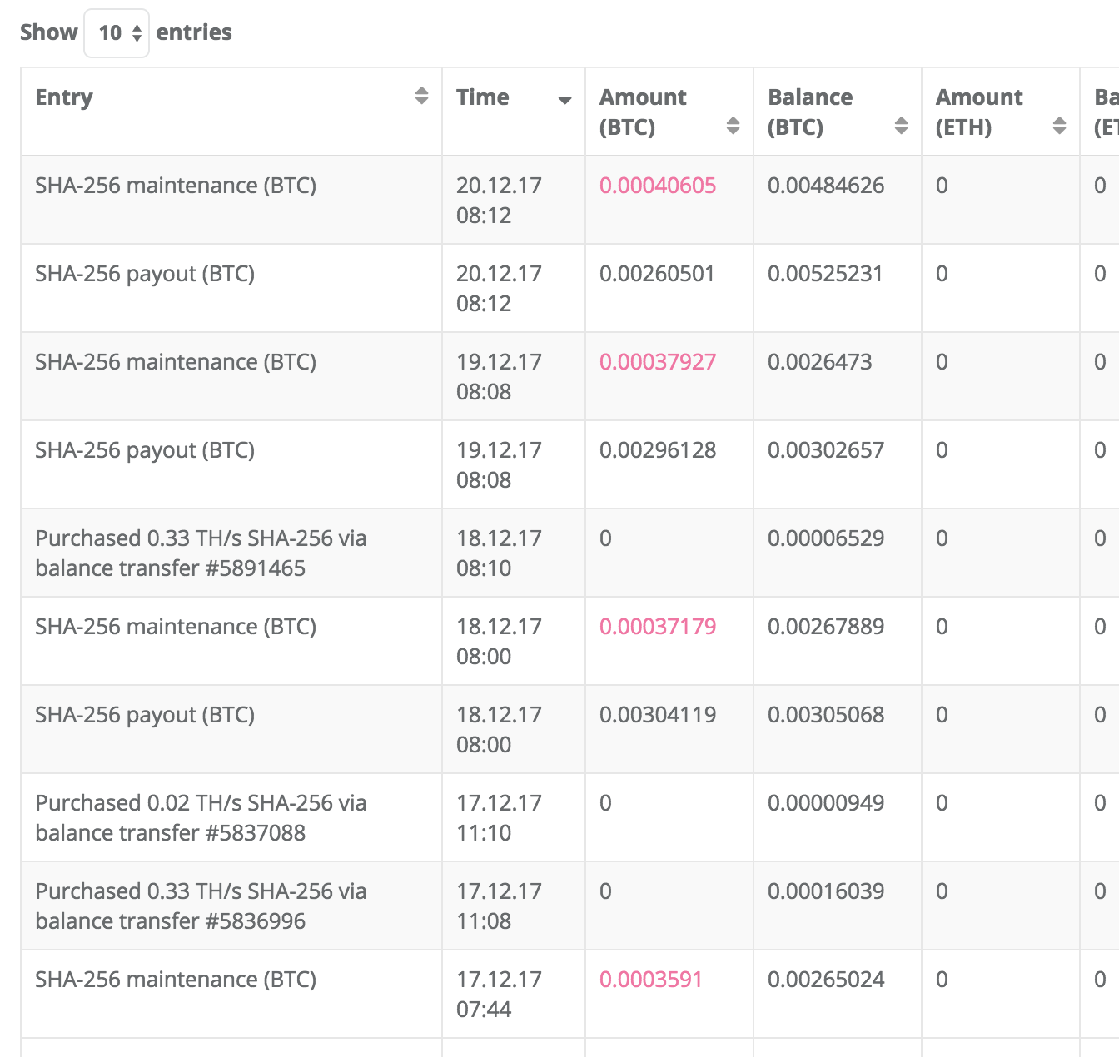Viewport: 1119px width, 1057px height.
Task: Click balance value 0.00265024
Action: click(826, 980)
